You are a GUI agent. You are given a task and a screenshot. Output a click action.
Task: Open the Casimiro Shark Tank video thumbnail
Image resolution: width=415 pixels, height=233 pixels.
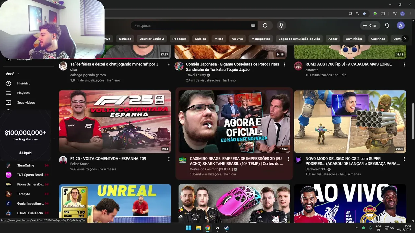[234, 122]
